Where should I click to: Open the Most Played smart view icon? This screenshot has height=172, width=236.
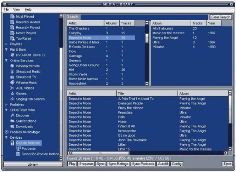click(12, 17)
